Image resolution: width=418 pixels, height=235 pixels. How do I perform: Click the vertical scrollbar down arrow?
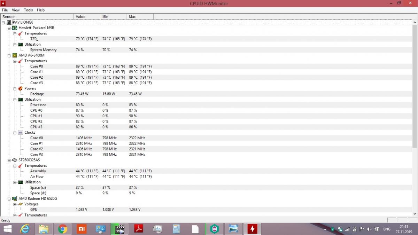pos(415,214)
